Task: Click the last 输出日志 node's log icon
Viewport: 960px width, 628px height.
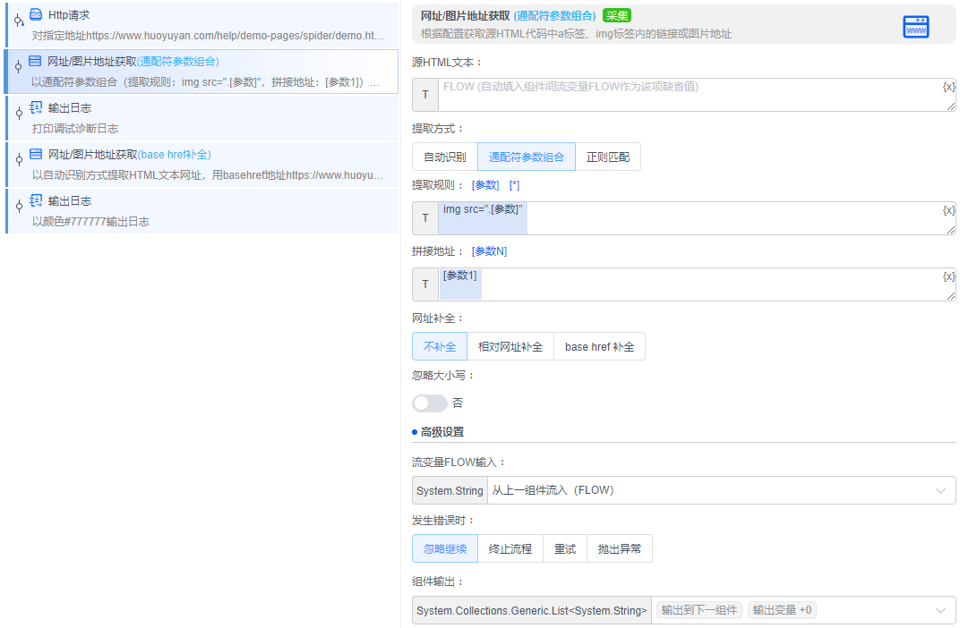Action: coord(35,199)
